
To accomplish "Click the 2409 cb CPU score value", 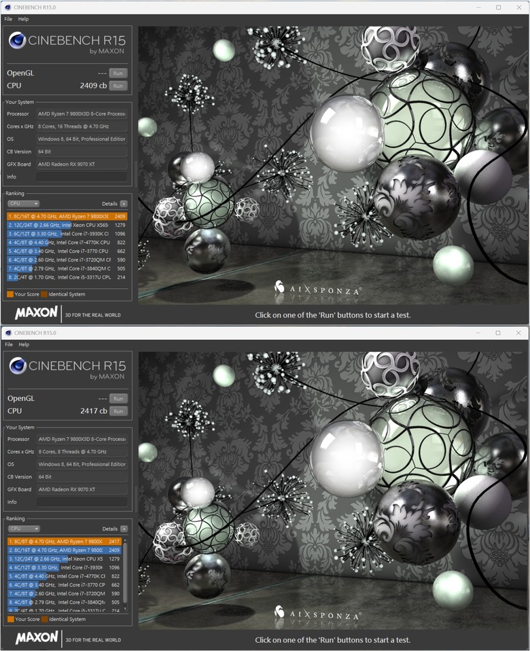I will point(93,86).
